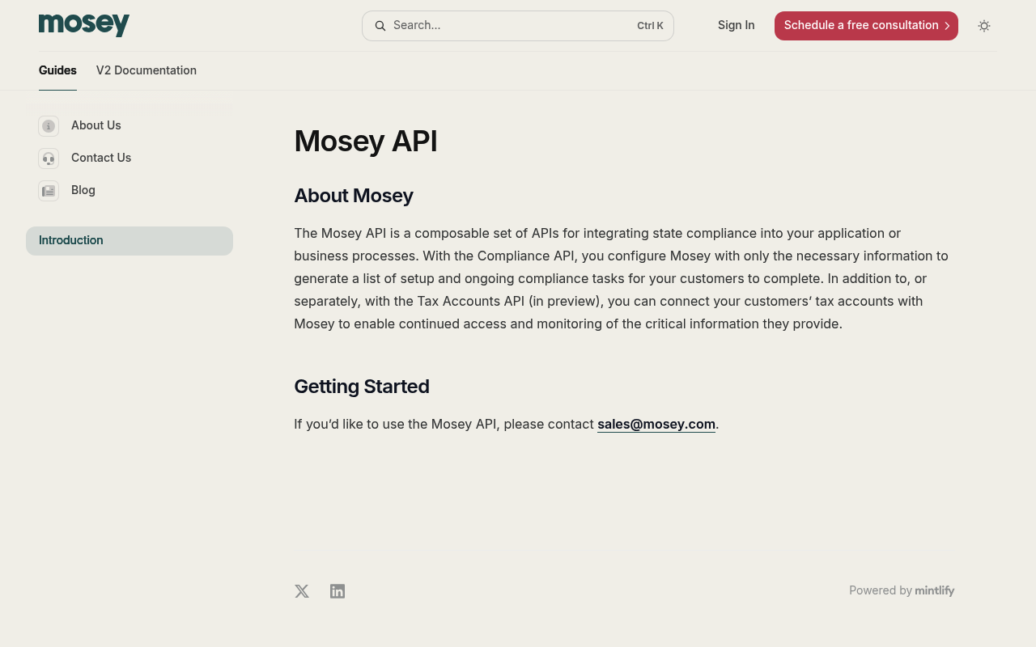Click the Mosey logo

click(x=84, y=25)
